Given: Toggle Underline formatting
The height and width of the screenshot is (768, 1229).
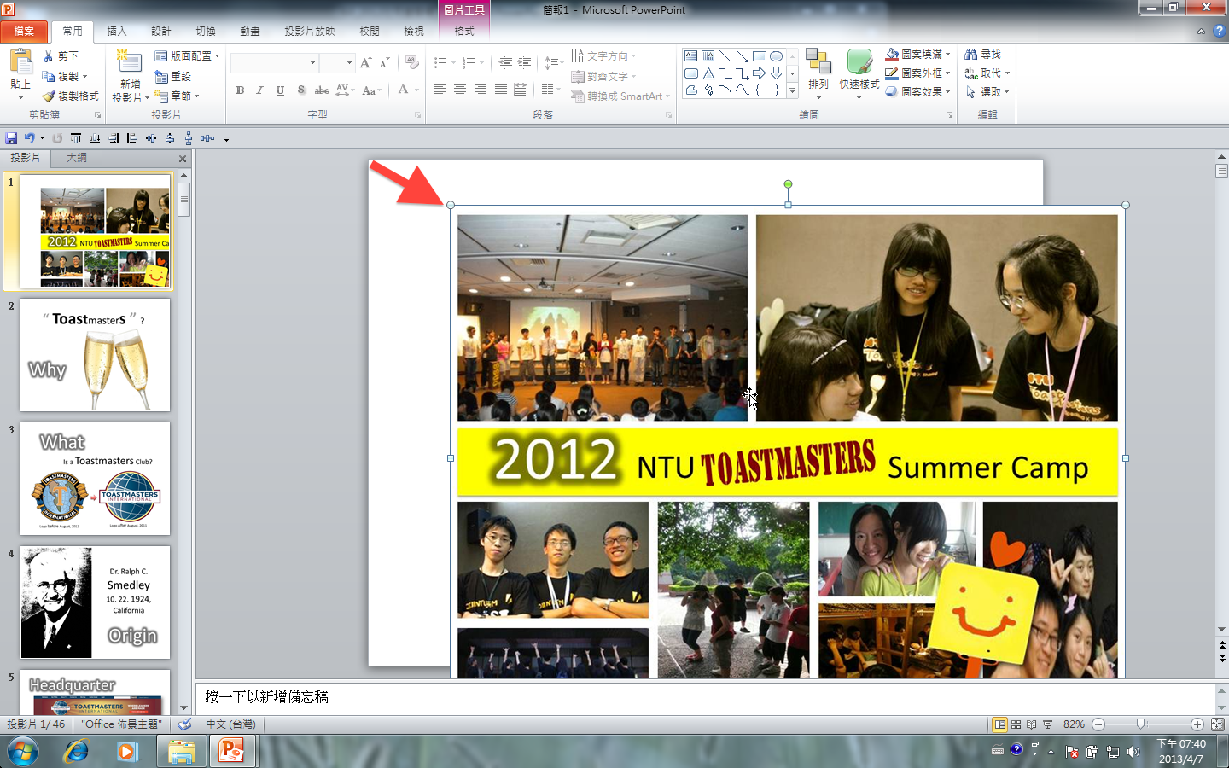Looking at the screenshot, I should 280,90.
